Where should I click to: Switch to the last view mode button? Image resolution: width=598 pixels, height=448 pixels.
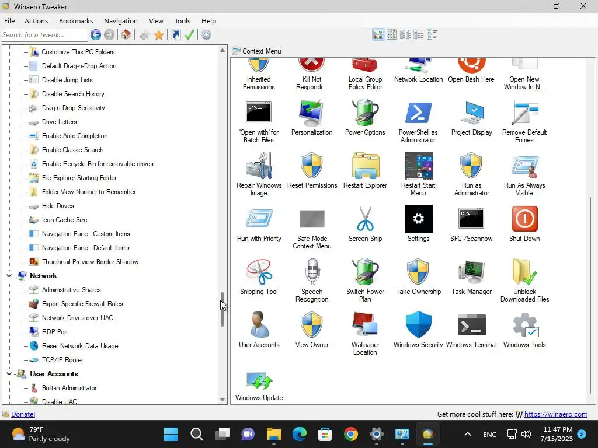(432, 34)
